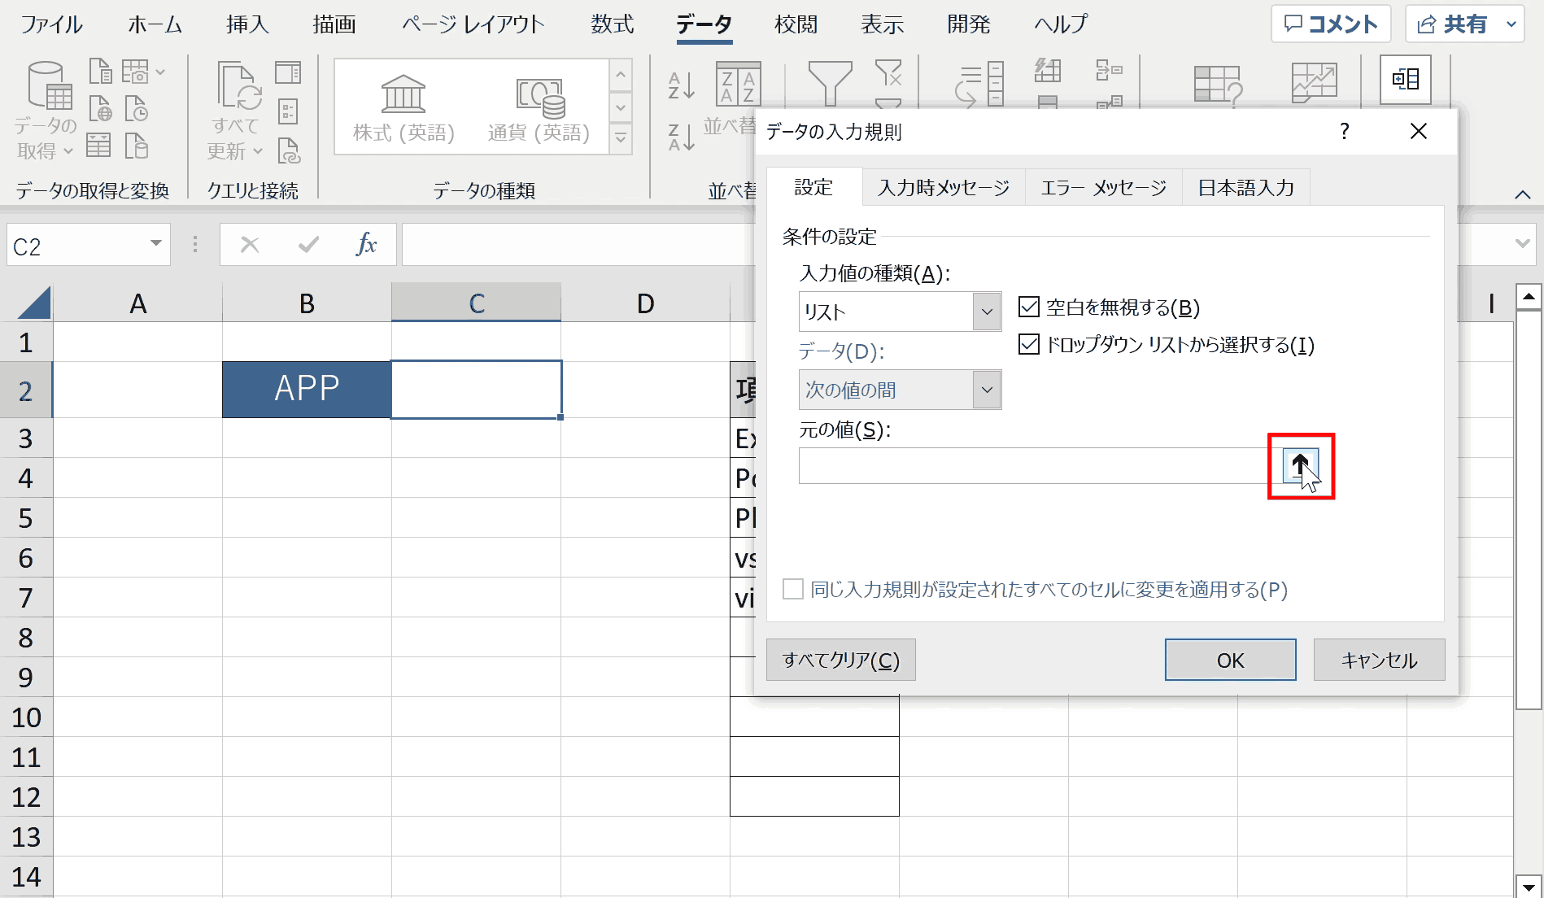The width and height of the screenshot is (1544, 898).
Task: Click the From Picture camera table icon
Action: (136, 72)
